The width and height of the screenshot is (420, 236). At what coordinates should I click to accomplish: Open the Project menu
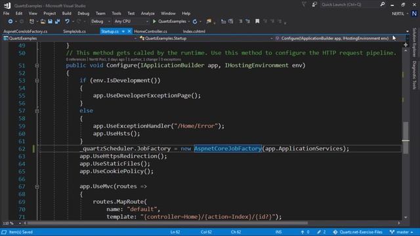(x=50, y=13)
